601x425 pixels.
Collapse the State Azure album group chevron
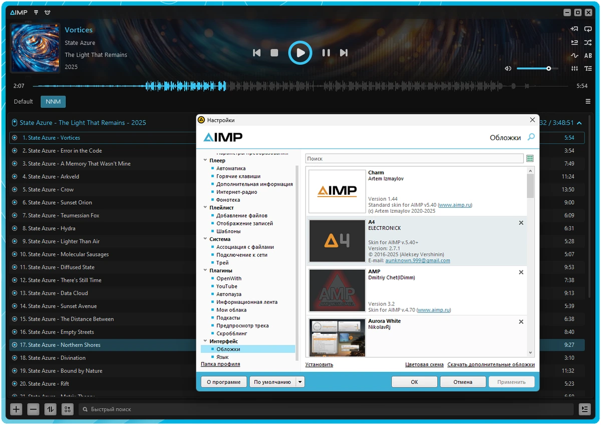click(x=579, y=123)
